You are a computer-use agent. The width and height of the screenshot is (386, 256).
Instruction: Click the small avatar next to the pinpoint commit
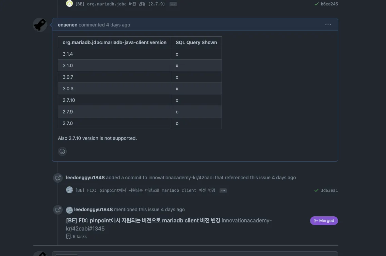click(x=69, y=190)
